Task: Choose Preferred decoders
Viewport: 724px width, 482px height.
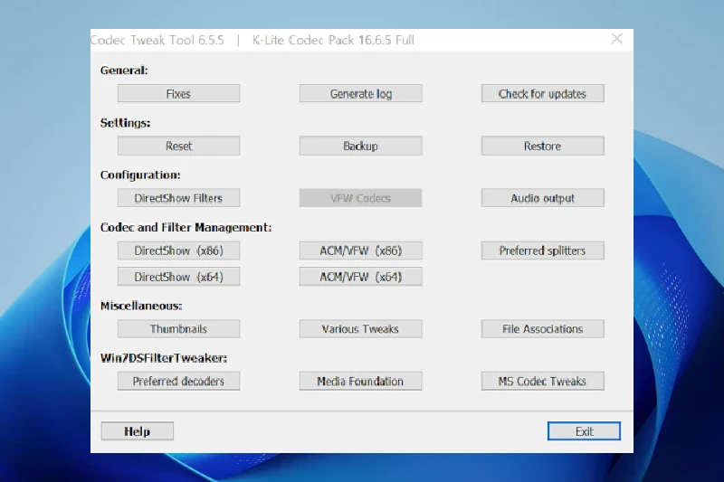Action: pos(178,381)
